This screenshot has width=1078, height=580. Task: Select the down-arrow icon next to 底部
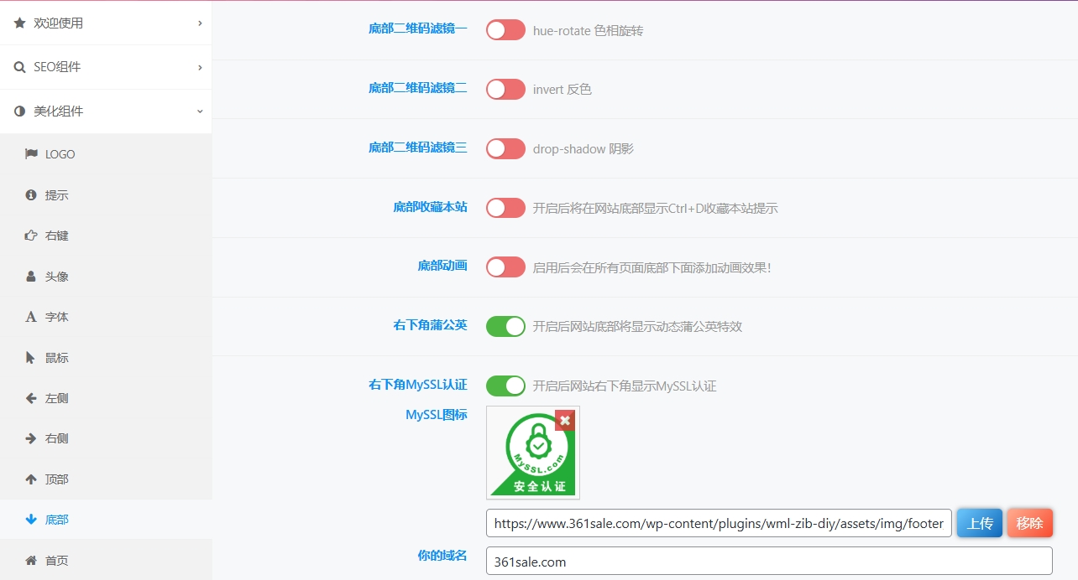31,520
